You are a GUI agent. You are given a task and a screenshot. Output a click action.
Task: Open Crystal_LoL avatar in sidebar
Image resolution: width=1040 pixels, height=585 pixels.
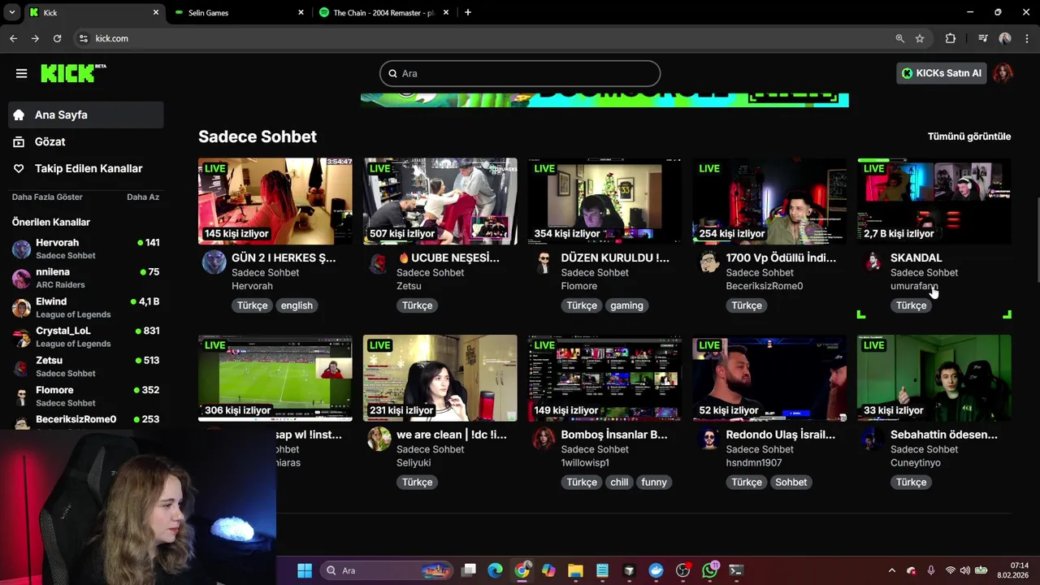22,337
